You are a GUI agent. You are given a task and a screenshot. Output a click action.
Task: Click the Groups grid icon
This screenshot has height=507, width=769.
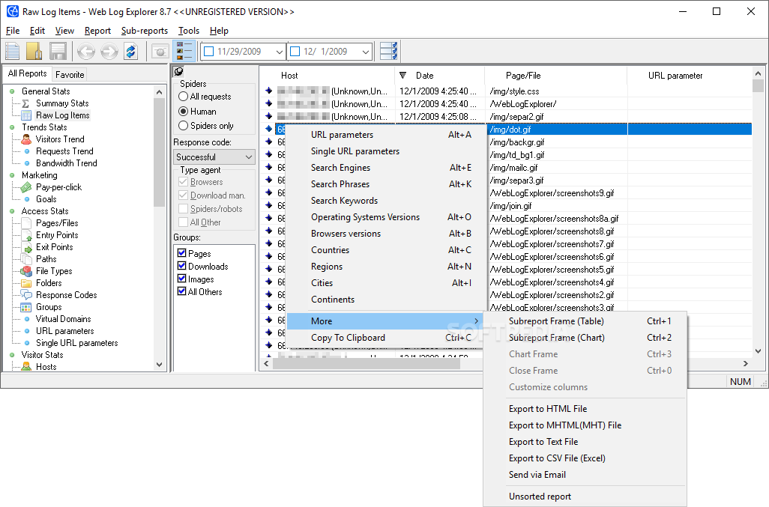pos(26,308)
